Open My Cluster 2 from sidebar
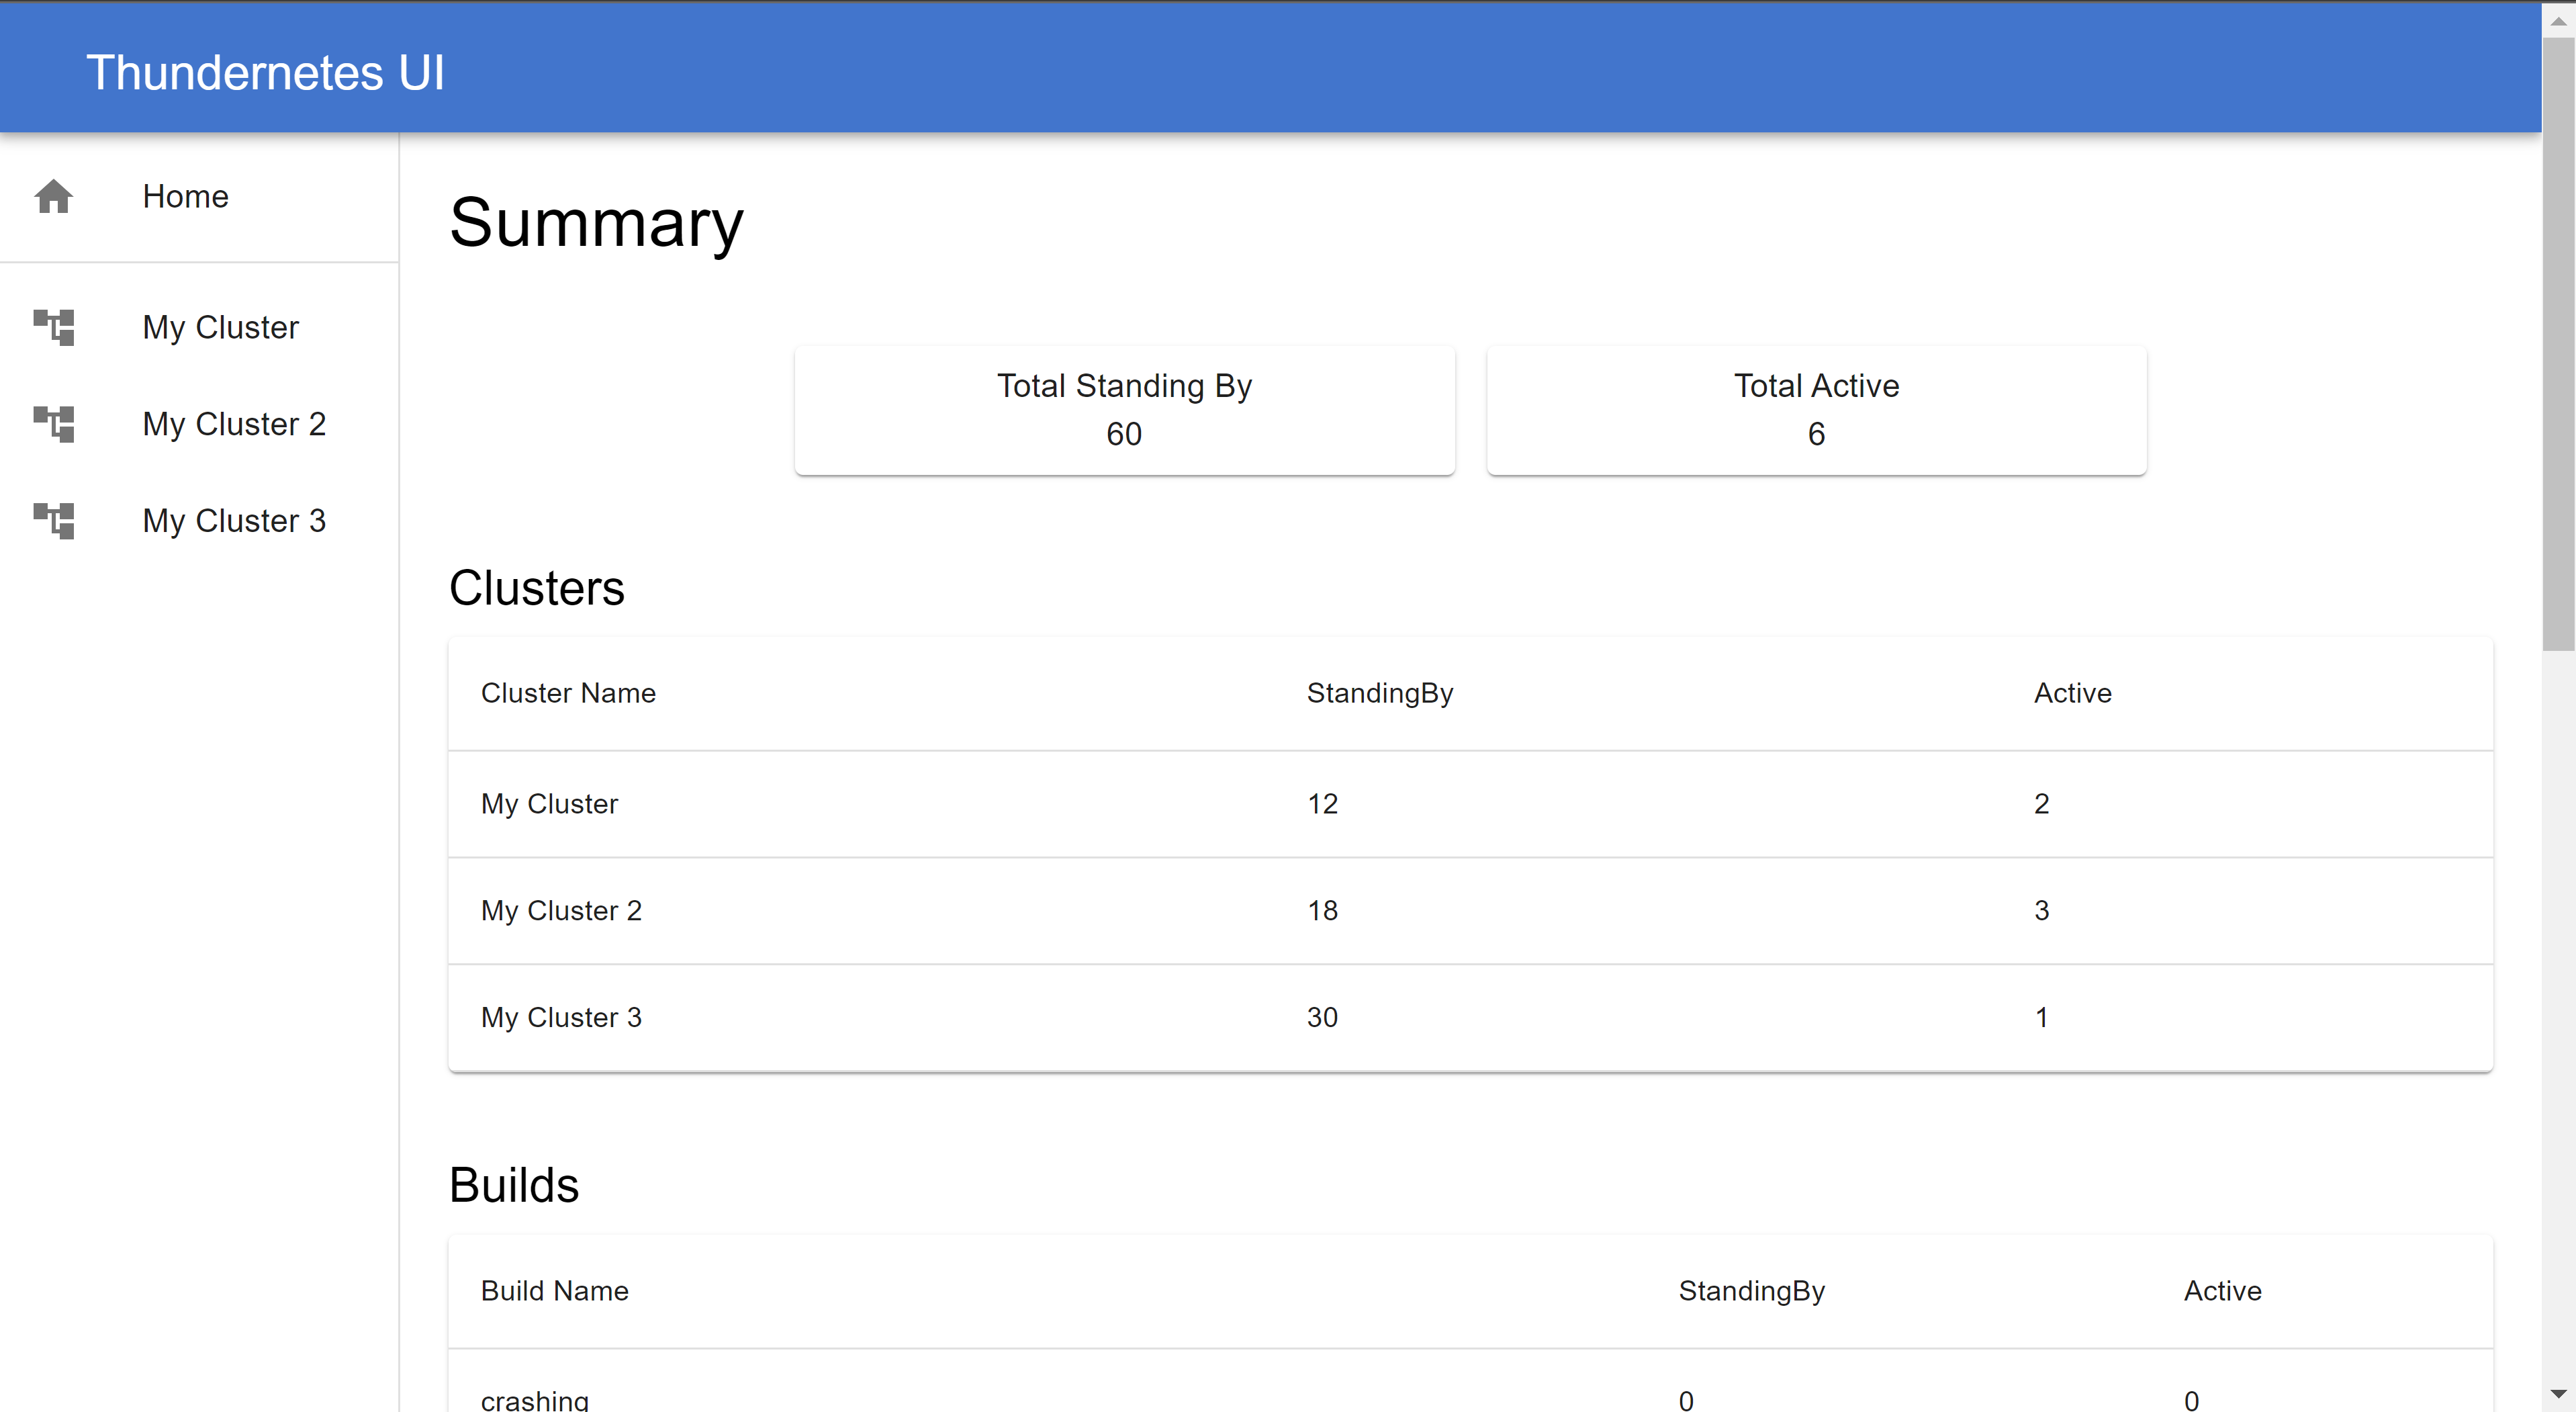Screen dimensions: 2576x1412 coord(234,424)
